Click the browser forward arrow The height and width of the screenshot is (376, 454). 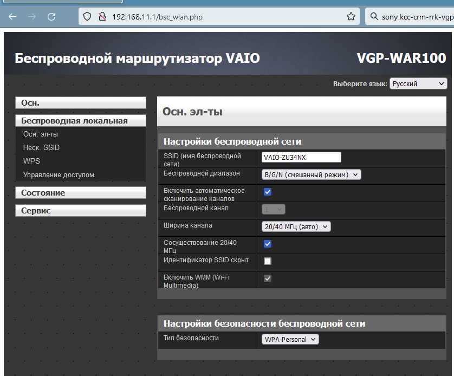32,17
